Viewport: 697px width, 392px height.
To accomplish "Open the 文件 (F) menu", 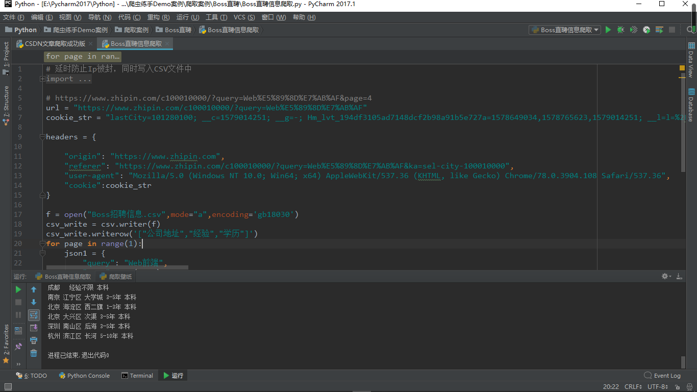I will (x=13, y=17).
